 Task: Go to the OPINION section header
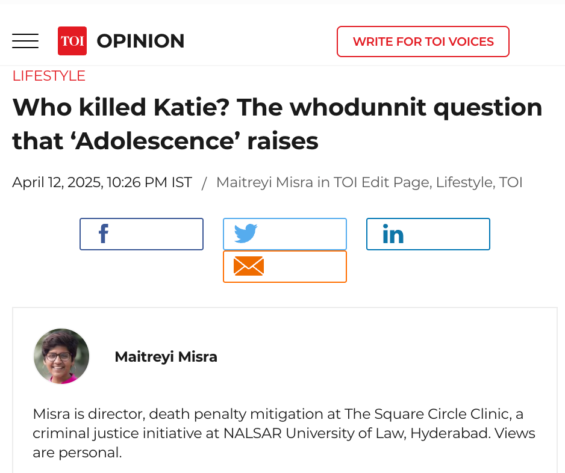[140, 41]
